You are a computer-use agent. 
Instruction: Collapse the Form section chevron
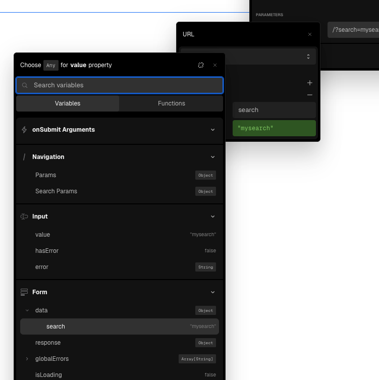[213, 292]
